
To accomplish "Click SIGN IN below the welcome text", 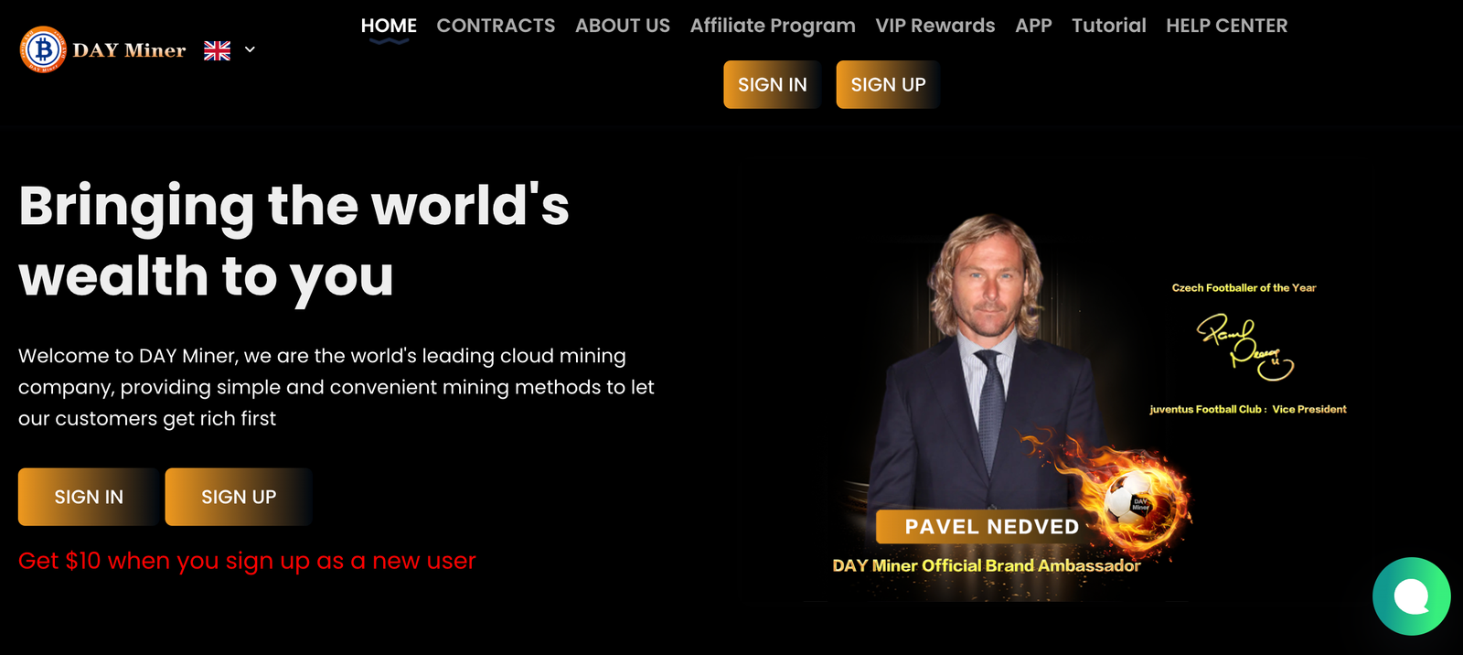I will (x=89, y=497).
